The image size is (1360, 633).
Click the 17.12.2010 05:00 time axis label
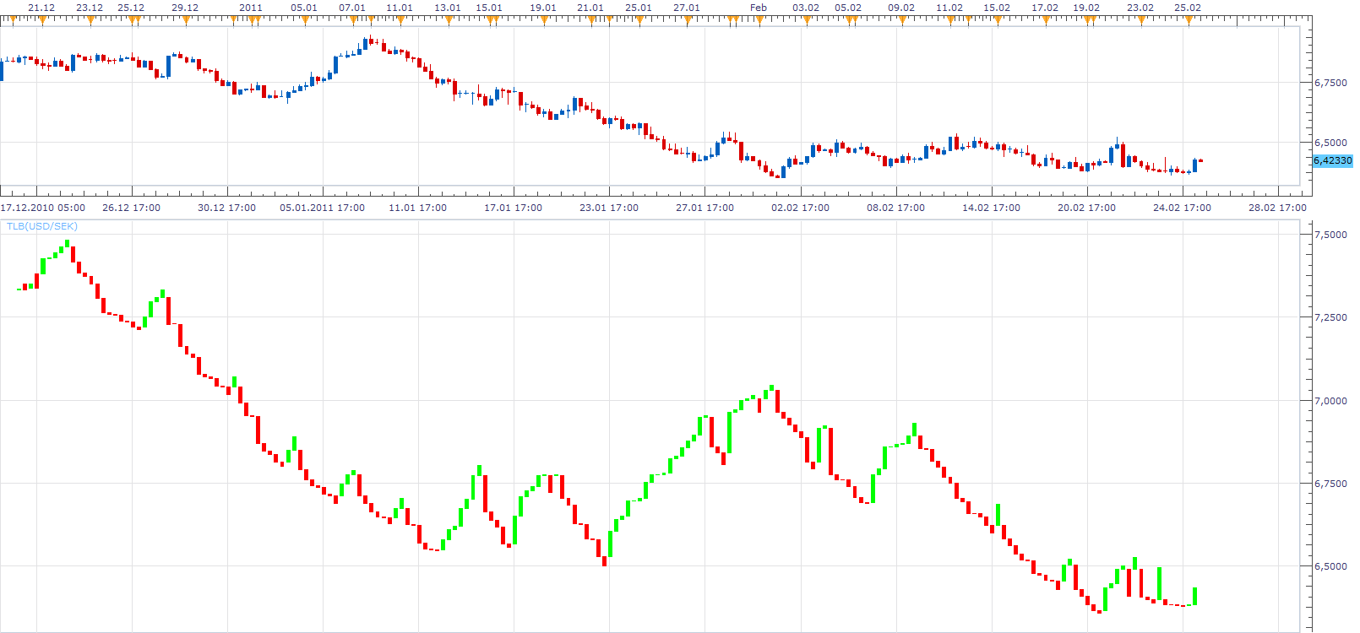click(x=43, y=208)
